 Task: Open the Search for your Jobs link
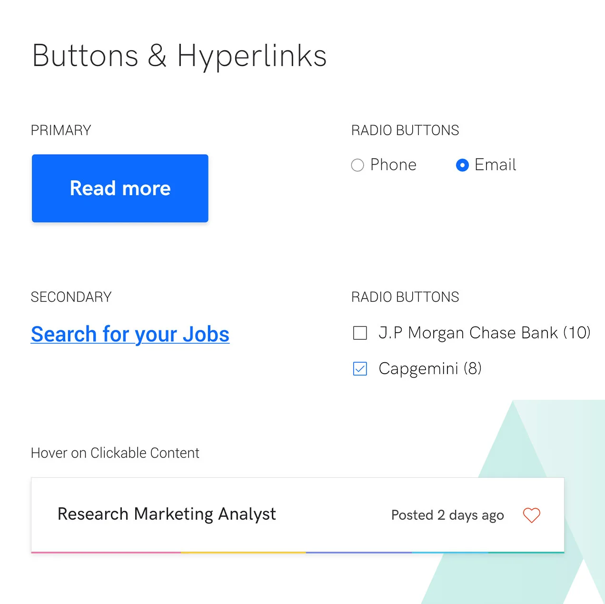130,334
